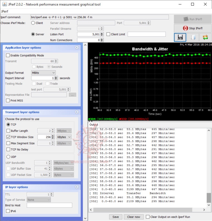
Task: Click Stop IPerf! button
Action: click(193, 28)
